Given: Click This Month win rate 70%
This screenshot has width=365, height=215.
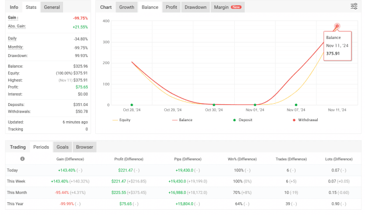Looking at the screenshot, I should click(x=237, y=193).
